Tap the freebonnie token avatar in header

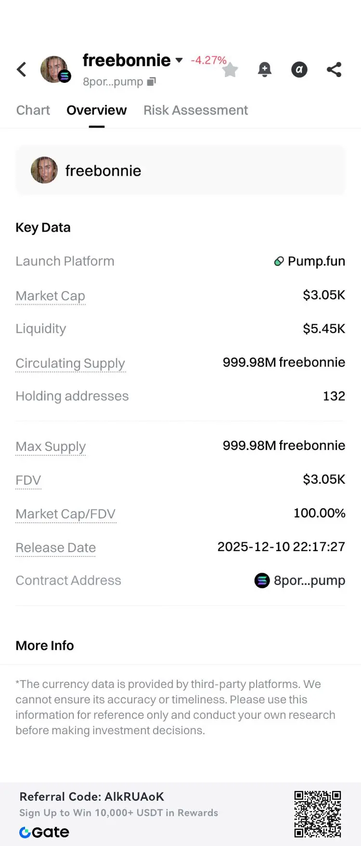pos(54,69)
